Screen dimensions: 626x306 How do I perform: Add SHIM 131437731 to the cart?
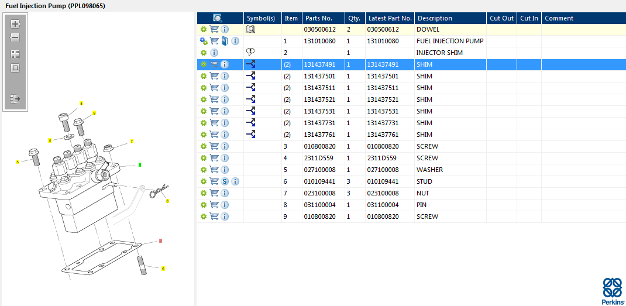214,123
